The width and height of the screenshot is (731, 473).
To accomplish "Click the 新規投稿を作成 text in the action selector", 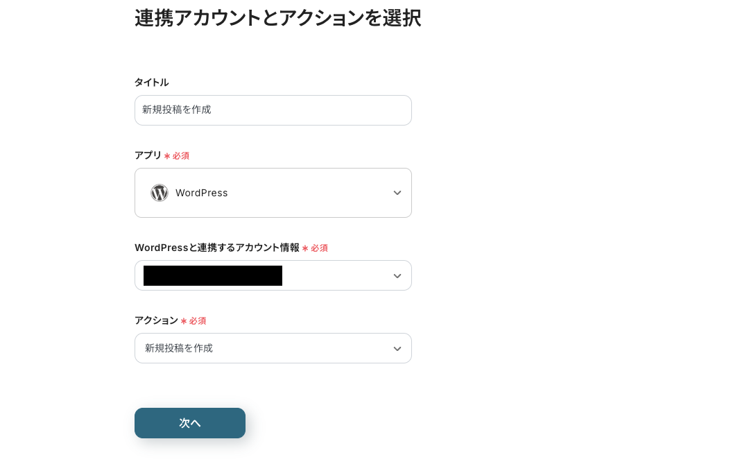I will tap(179, 348).
